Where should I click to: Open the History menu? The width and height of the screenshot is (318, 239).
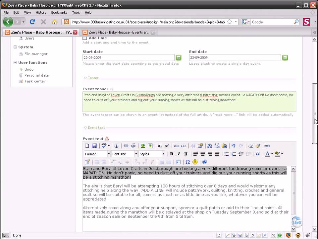click(41, 12)
